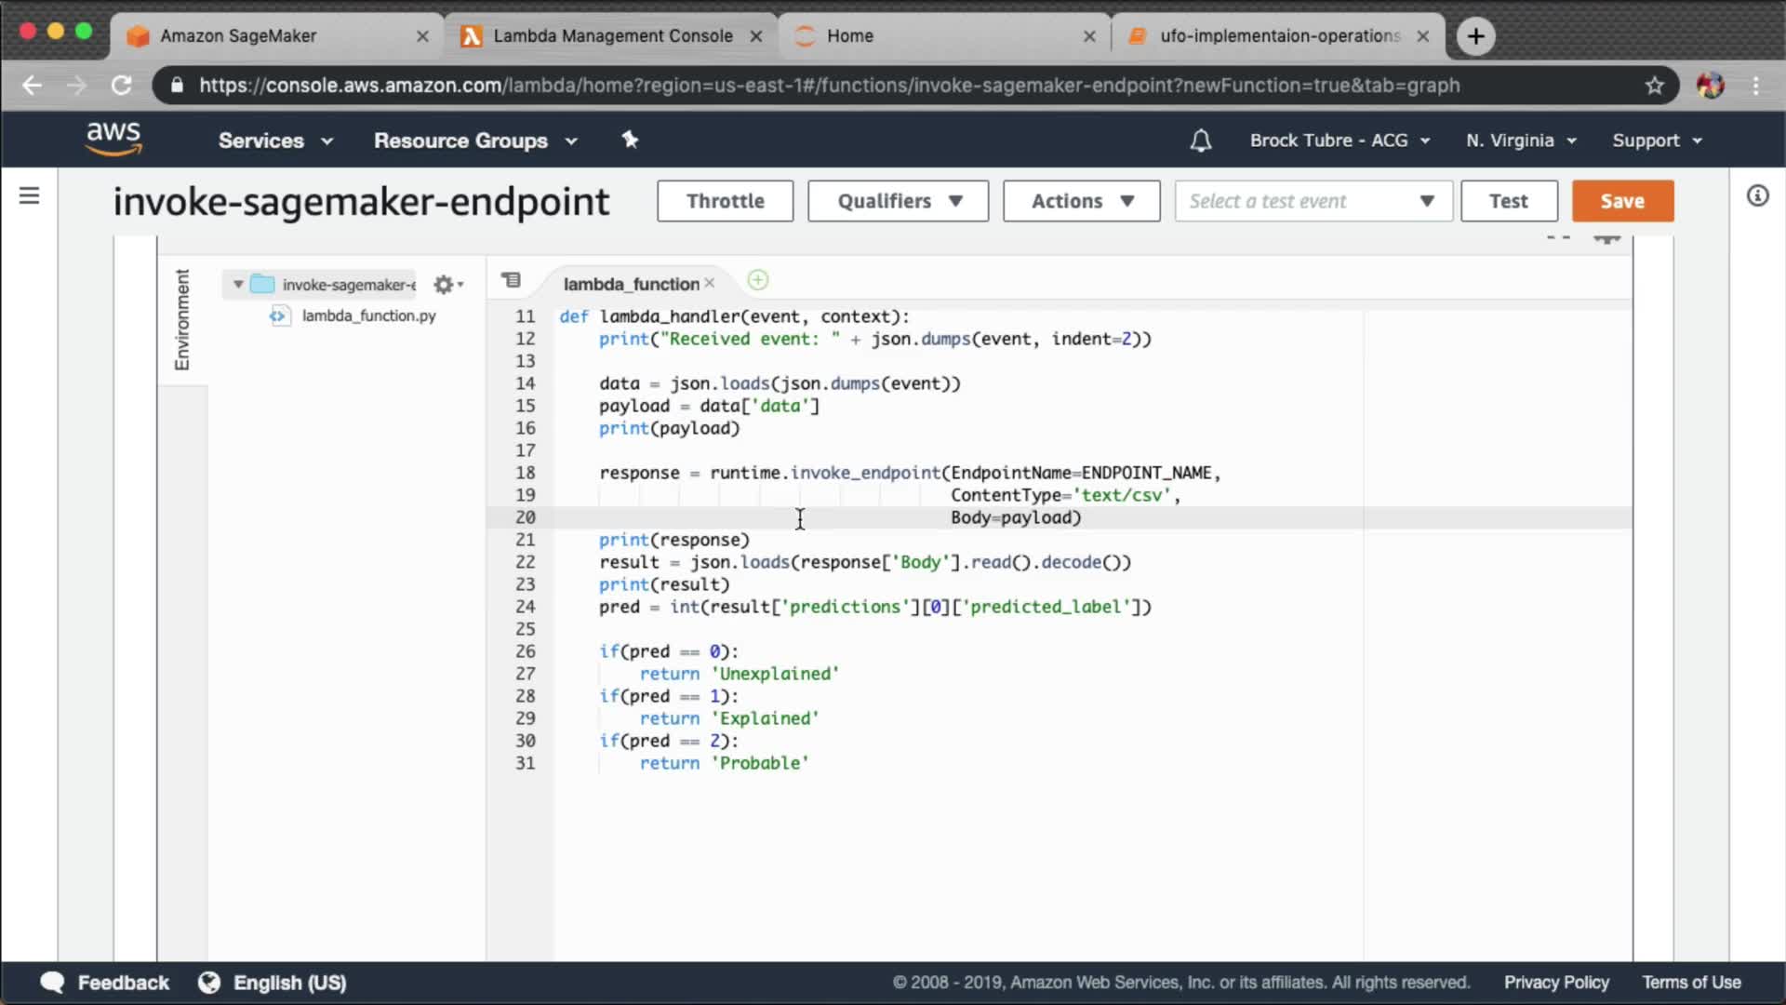Click the info circle icon at right
The image size is (1786, 1005).
pos(1757,195)
